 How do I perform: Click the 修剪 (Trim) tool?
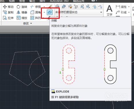pyautogui.click(x=35, y=7)
